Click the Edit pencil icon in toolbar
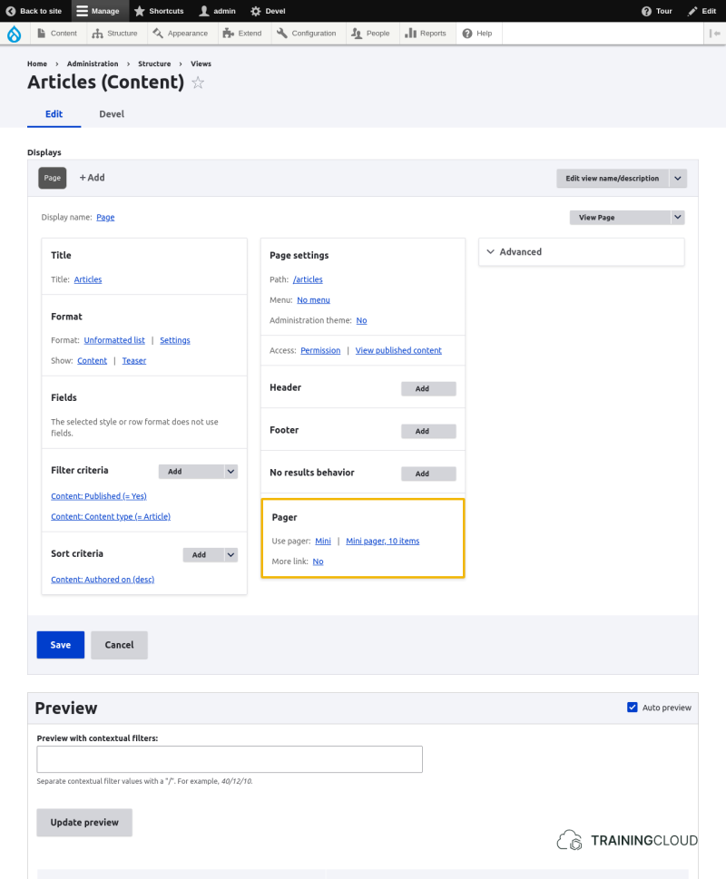Viewport: 726px width, 879px height. point(692,11)
